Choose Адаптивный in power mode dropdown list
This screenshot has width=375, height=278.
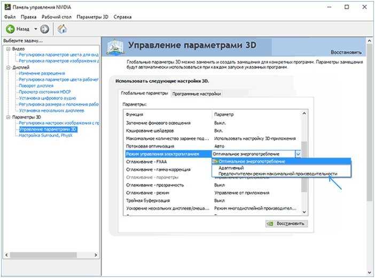pyautogui.click(x=230, y=167)
